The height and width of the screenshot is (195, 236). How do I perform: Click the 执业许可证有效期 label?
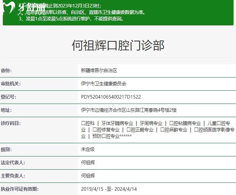[20, 189]
